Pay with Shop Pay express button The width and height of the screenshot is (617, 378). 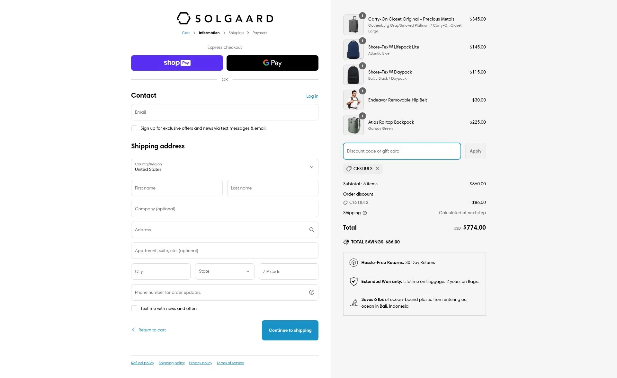click(x=177, y=63)
